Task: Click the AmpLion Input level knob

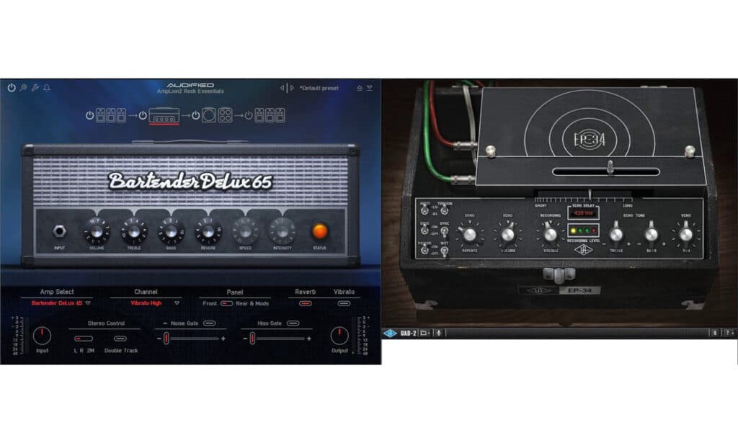Action: click(42, 336)
